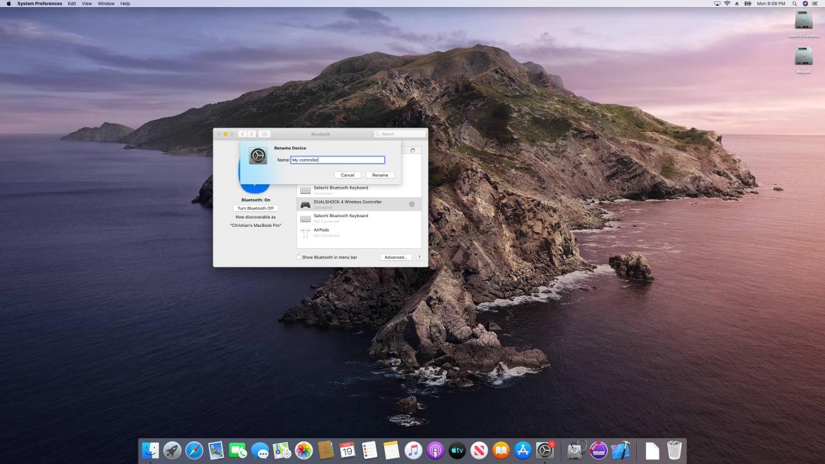825x464 pixels.
Task: Click the Name field containing My controller
Action: tap(338, 160)
